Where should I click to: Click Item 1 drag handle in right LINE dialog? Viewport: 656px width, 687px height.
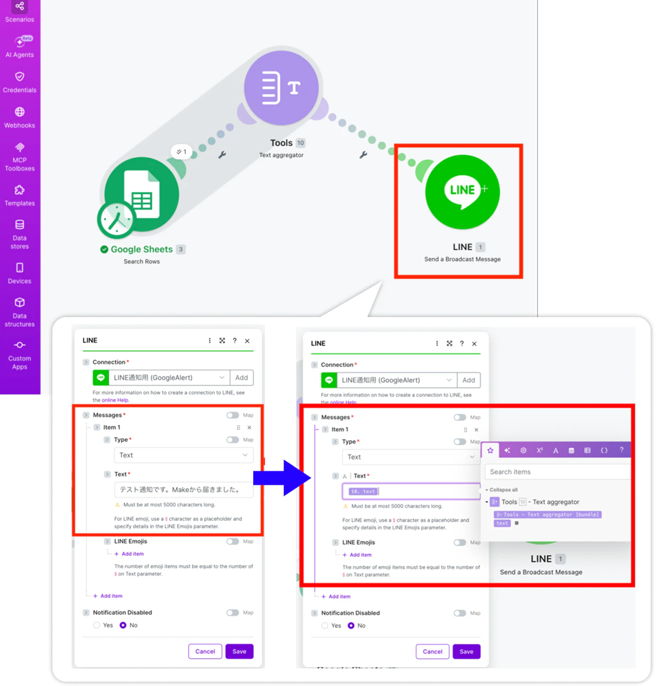point(465,430)
